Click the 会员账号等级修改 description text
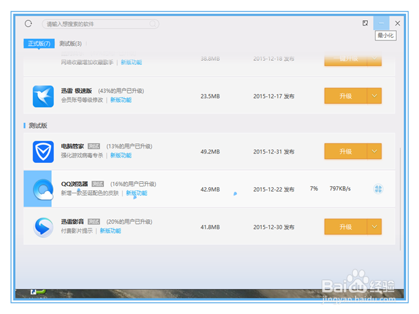 (82, 100)
